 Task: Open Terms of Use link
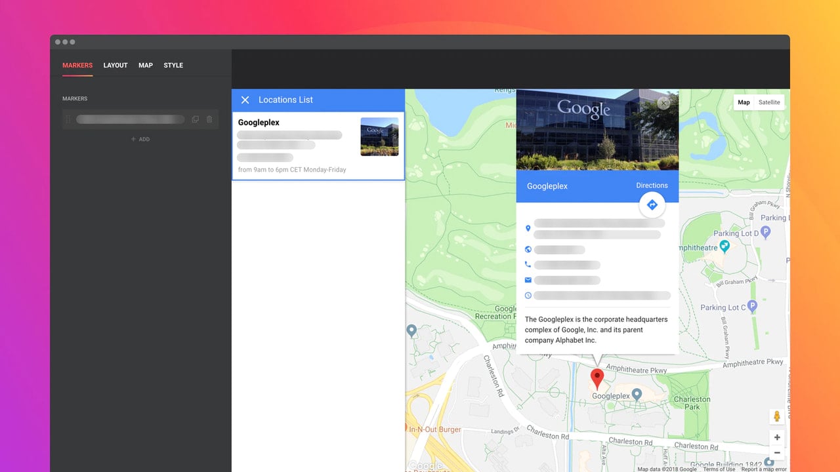(719, 469)
